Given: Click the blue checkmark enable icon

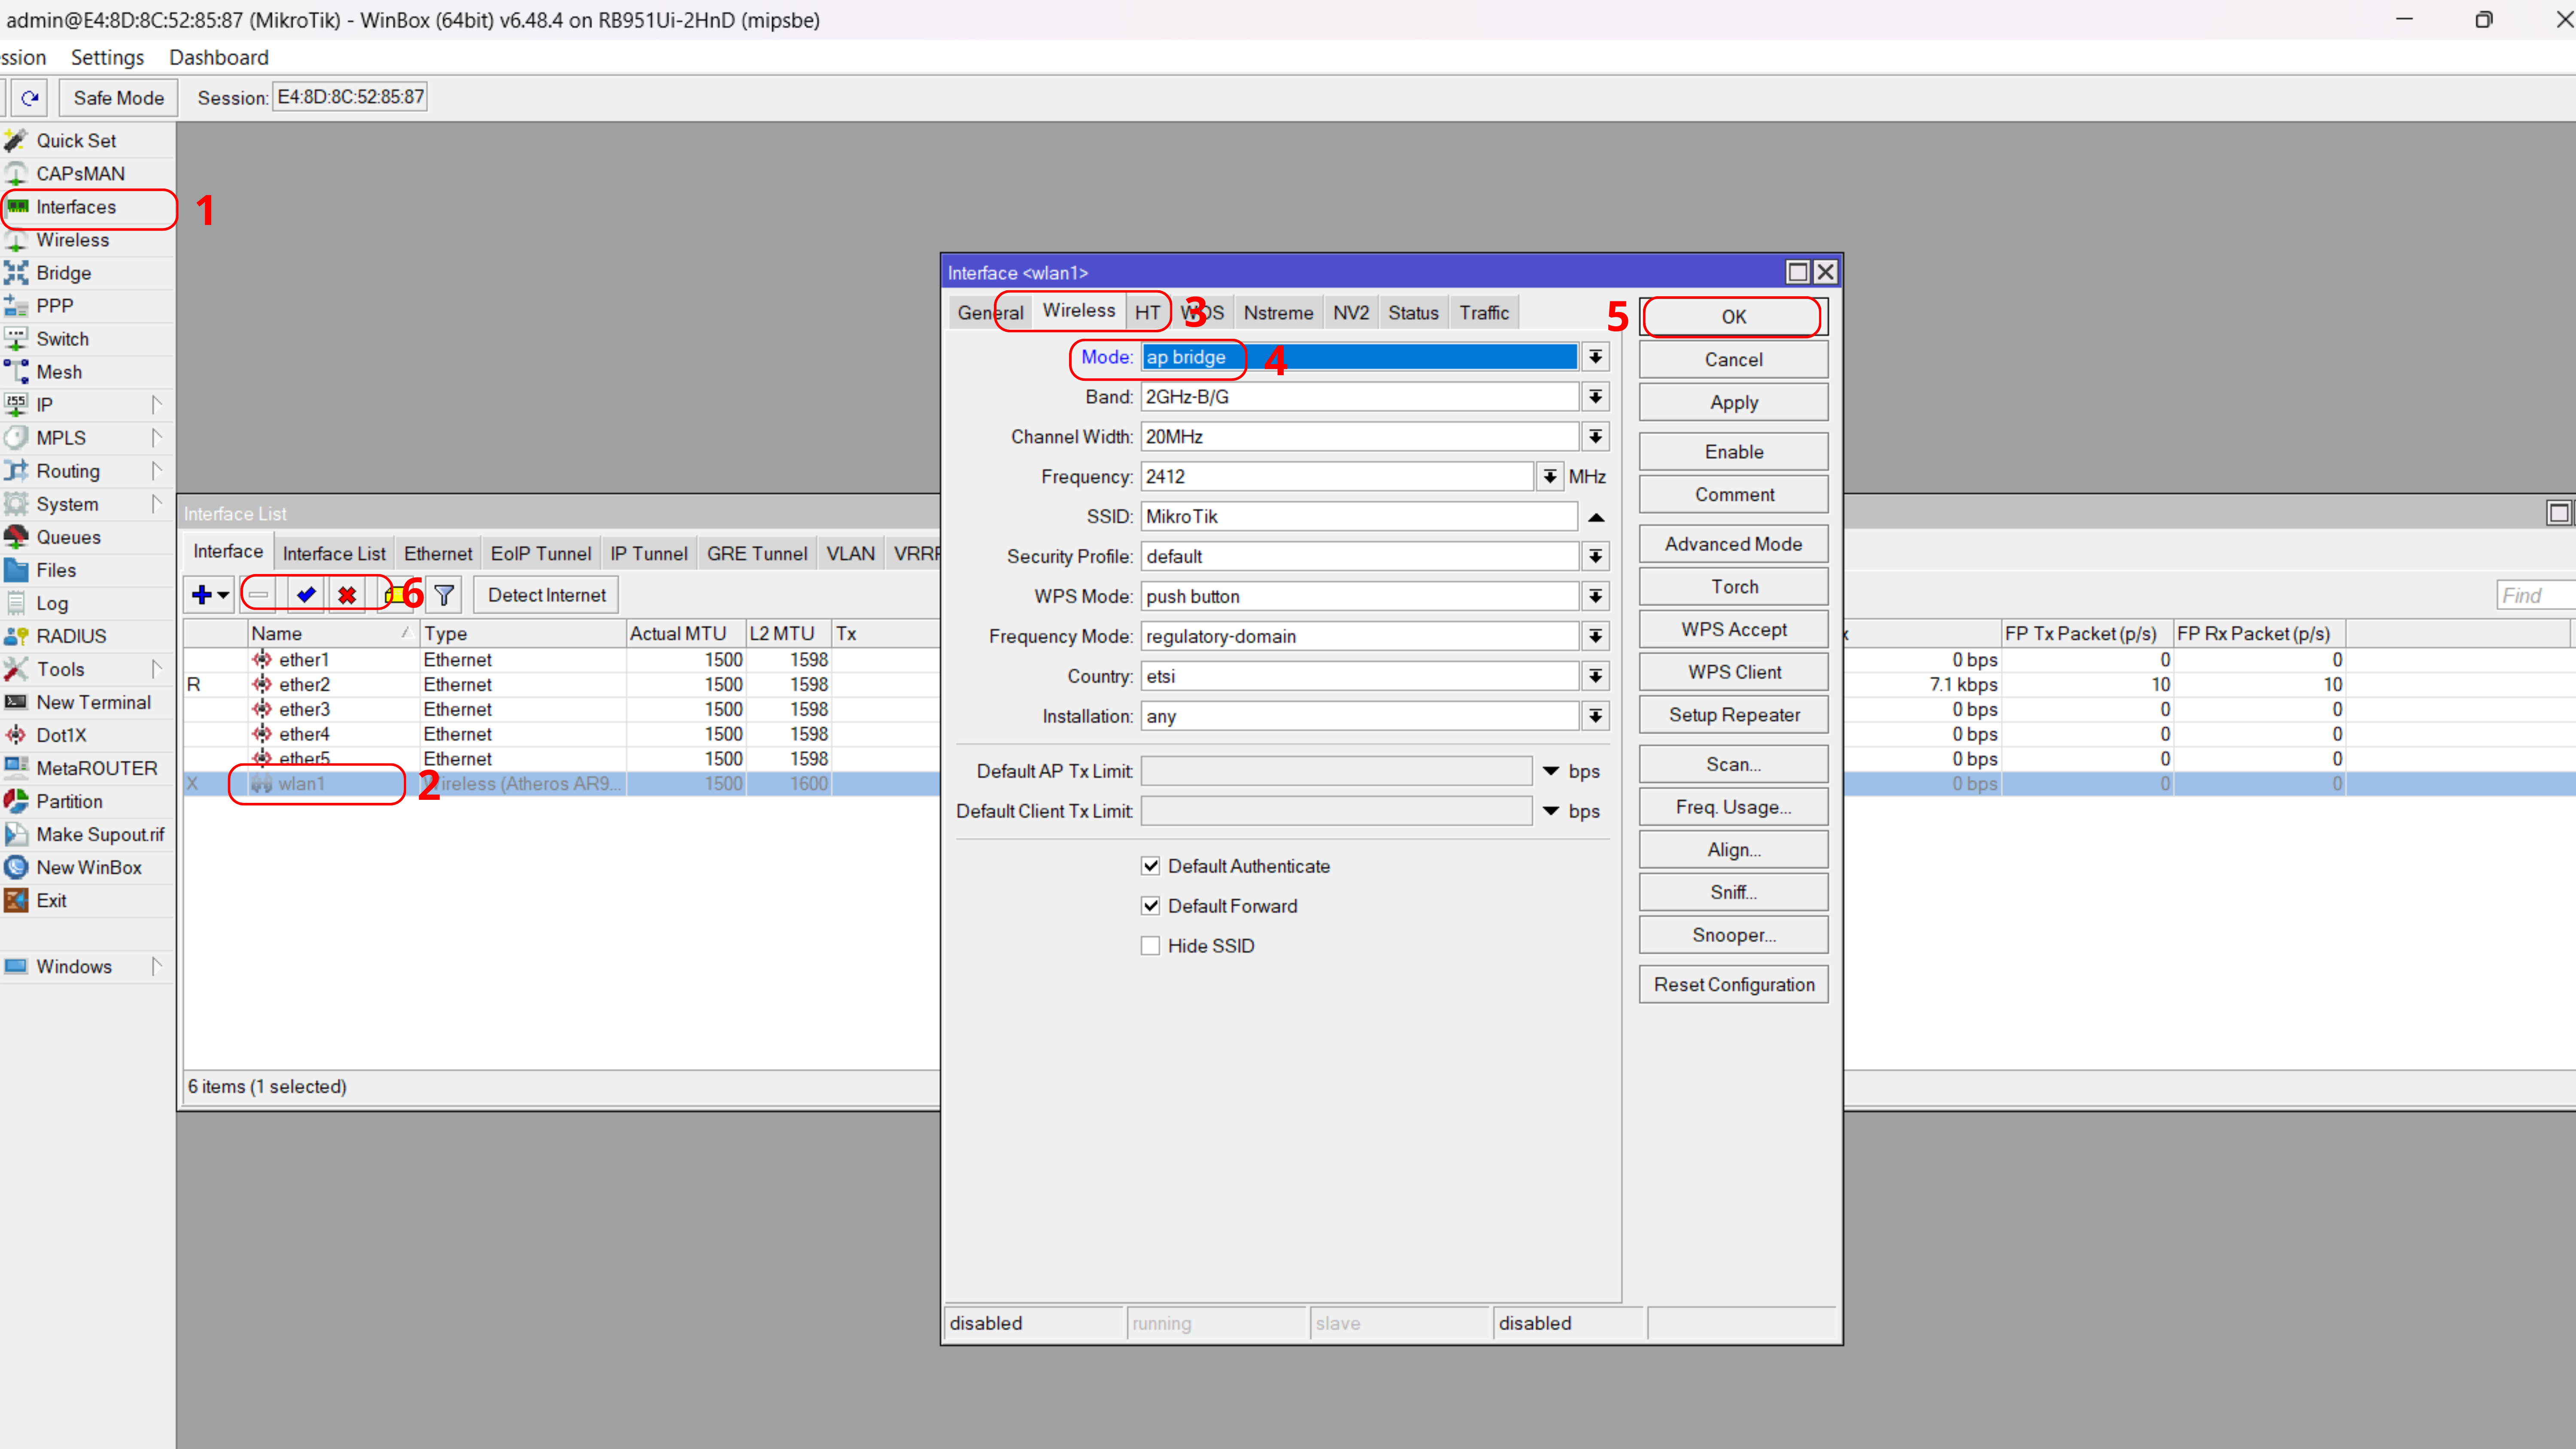Looking at the screenshot, I should click(306, 595).
